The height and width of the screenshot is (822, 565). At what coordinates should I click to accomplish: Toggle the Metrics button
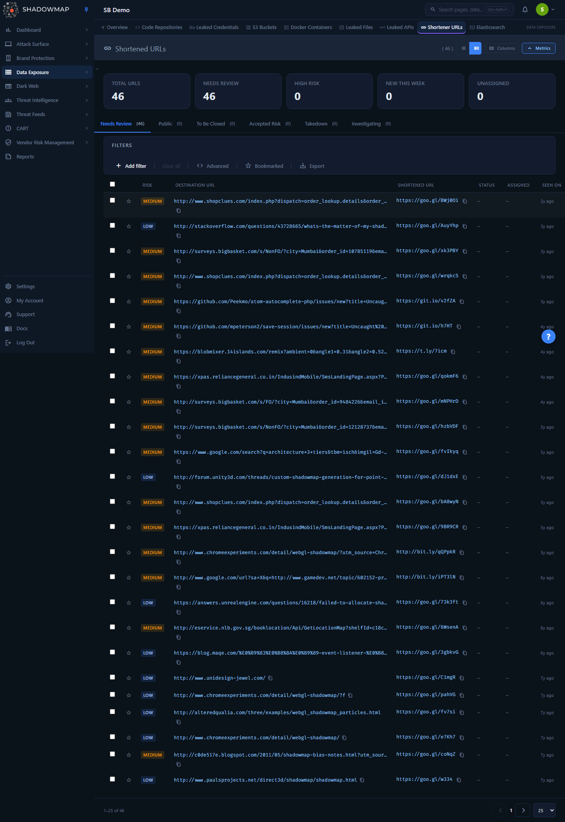(x=539, y=48)
